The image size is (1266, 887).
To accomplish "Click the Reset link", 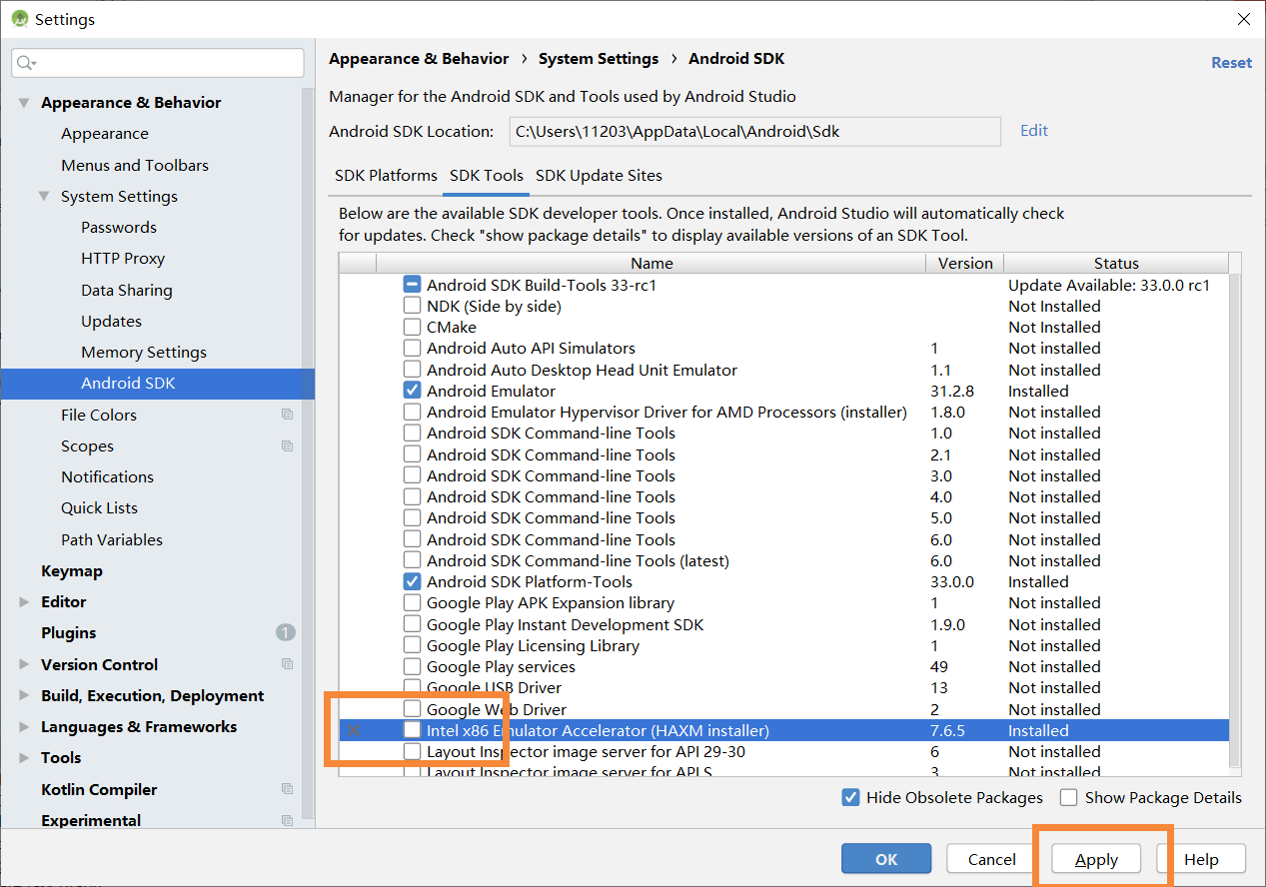I will pos(1231,62).
